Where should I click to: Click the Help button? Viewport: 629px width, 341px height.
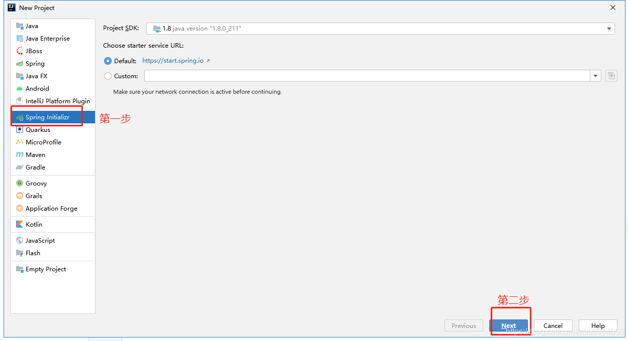[598, 325]
